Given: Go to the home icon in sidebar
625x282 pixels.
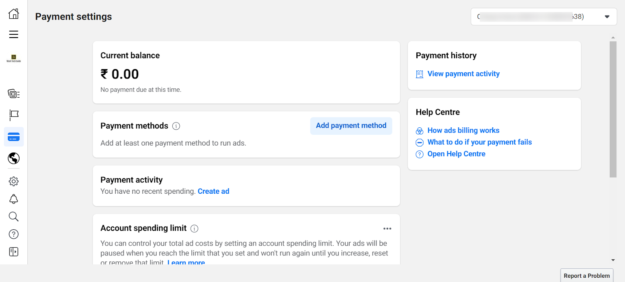Looking at the screenshot, I should [x=14, y=14].
